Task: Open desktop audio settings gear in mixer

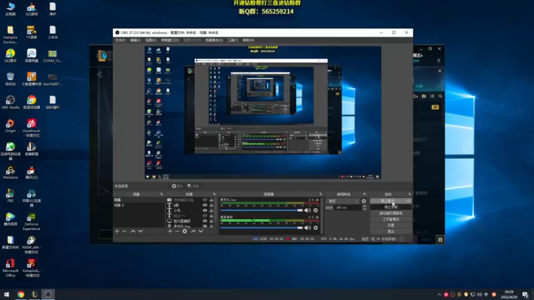Action: tap(316, 227)
